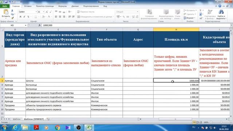Apply comma style (000) format
Screen dimensions: 233x131
point(128,17)
